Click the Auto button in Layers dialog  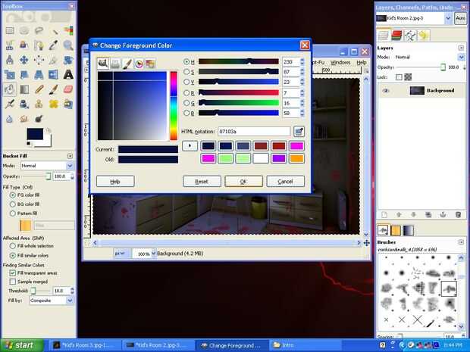(x=460, y=18)
